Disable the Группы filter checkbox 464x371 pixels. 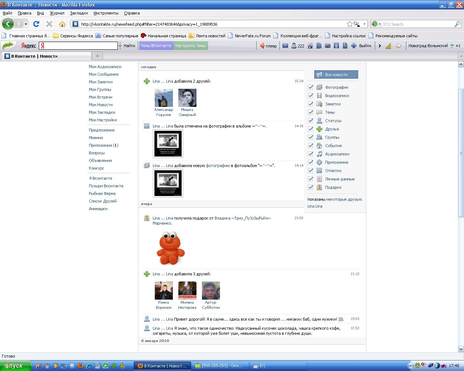click(310, 137)
